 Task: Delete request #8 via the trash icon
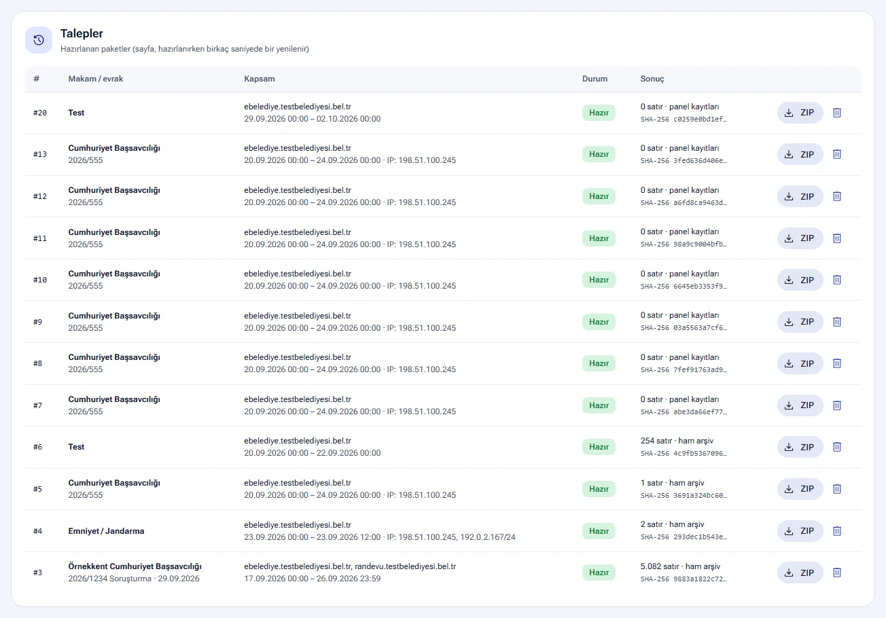(837, 363)
